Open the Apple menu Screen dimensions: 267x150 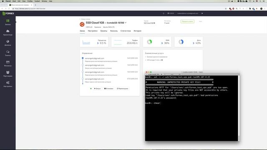click(x=3, y=1)
